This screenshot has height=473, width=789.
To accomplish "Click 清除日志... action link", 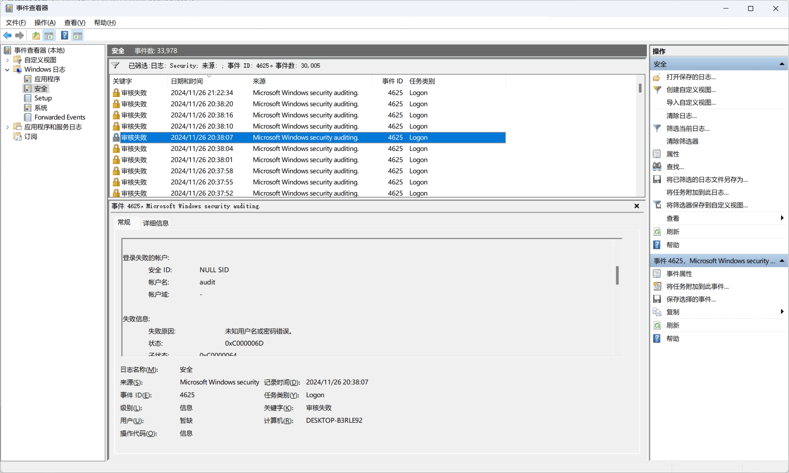I will pos(681,116).
